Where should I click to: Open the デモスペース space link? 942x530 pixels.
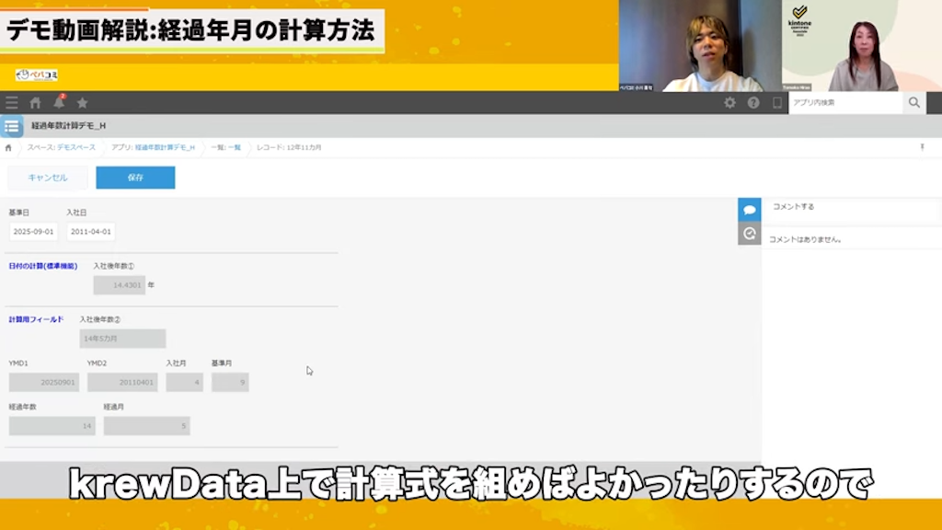click(x=61, y=147)
